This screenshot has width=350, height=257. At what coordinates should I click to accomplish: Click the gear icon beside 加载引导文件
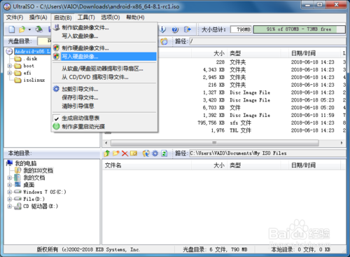56,89
